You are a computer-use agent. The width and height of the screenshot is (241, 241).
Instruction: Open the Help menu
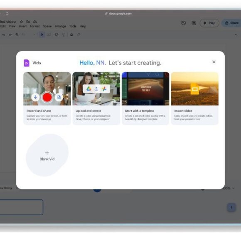pyautogui.click(x=83, y=26)
